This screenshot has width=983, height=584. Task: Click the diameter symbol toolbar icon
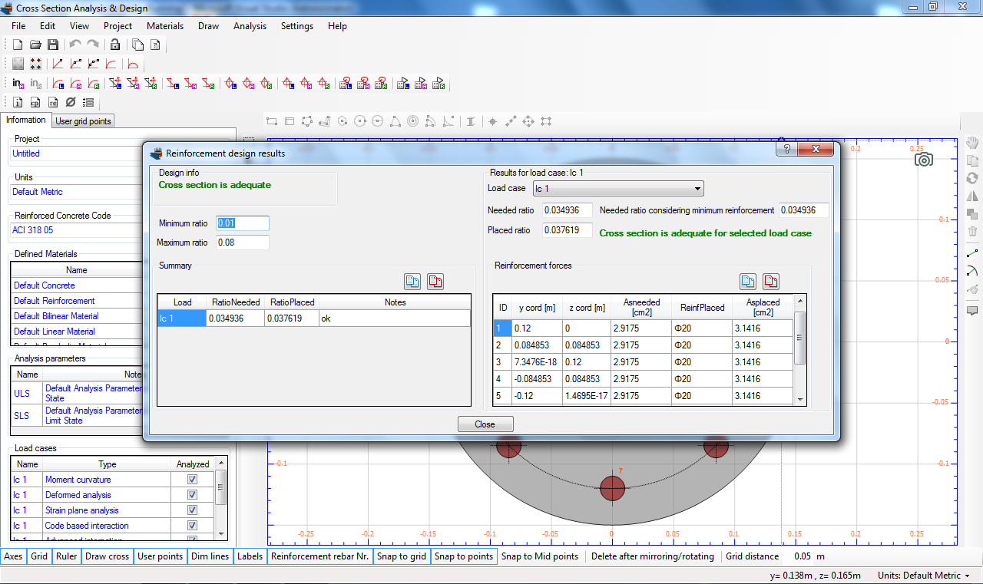click(71, 102)
